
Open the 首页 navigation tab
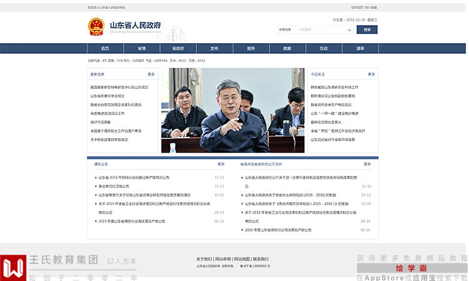[x=105, y=48]
